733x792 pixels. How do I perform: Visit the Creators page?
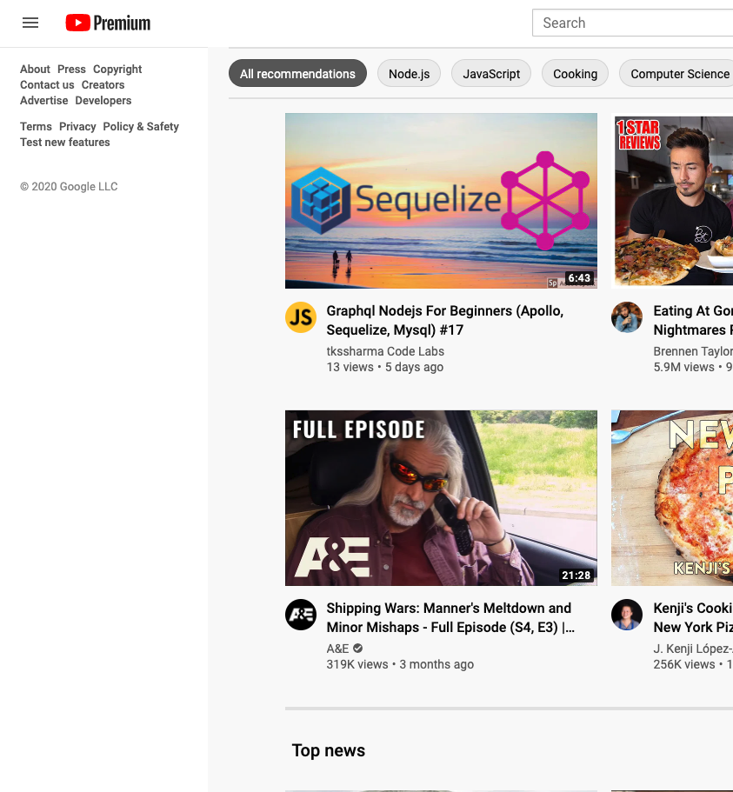point(103,84)
